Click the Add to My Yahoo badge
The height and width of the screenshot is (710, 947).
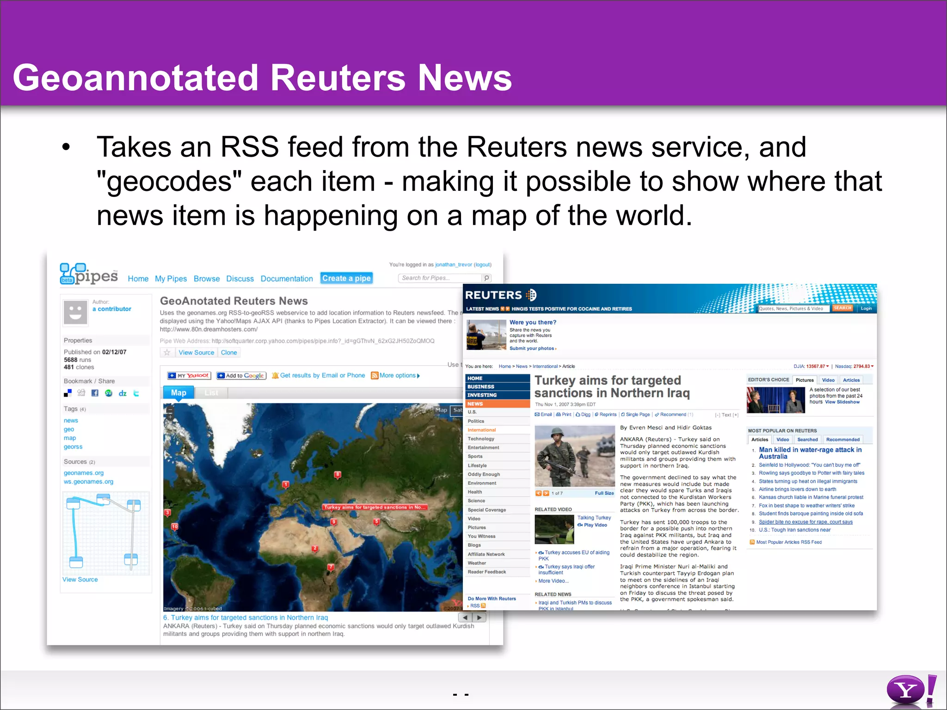pyautogui.click(x=189, y=376)
